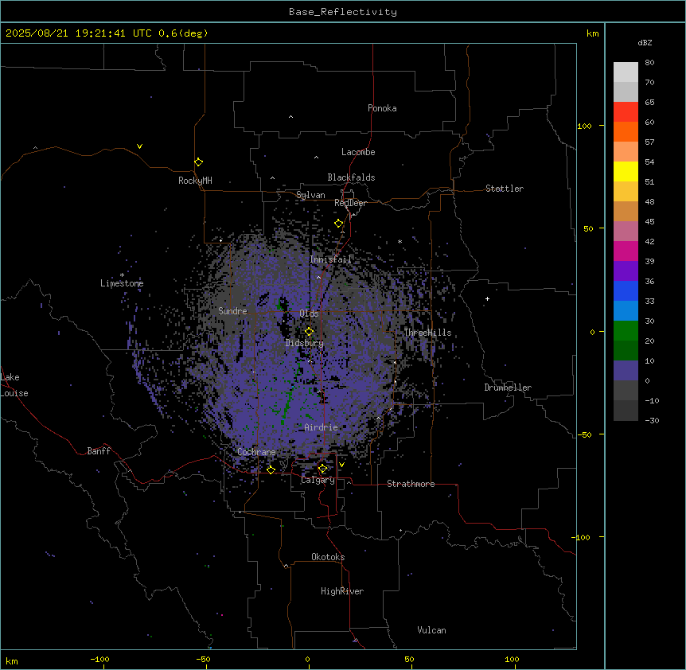The image size is (686, 670).
Task: Select the Vulcan label
Action: click(432, 630)
